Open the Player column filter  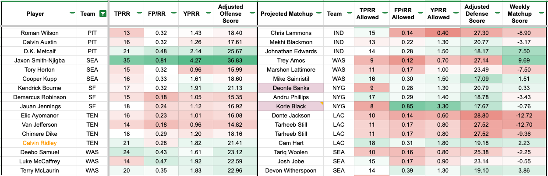pos(72,14)
